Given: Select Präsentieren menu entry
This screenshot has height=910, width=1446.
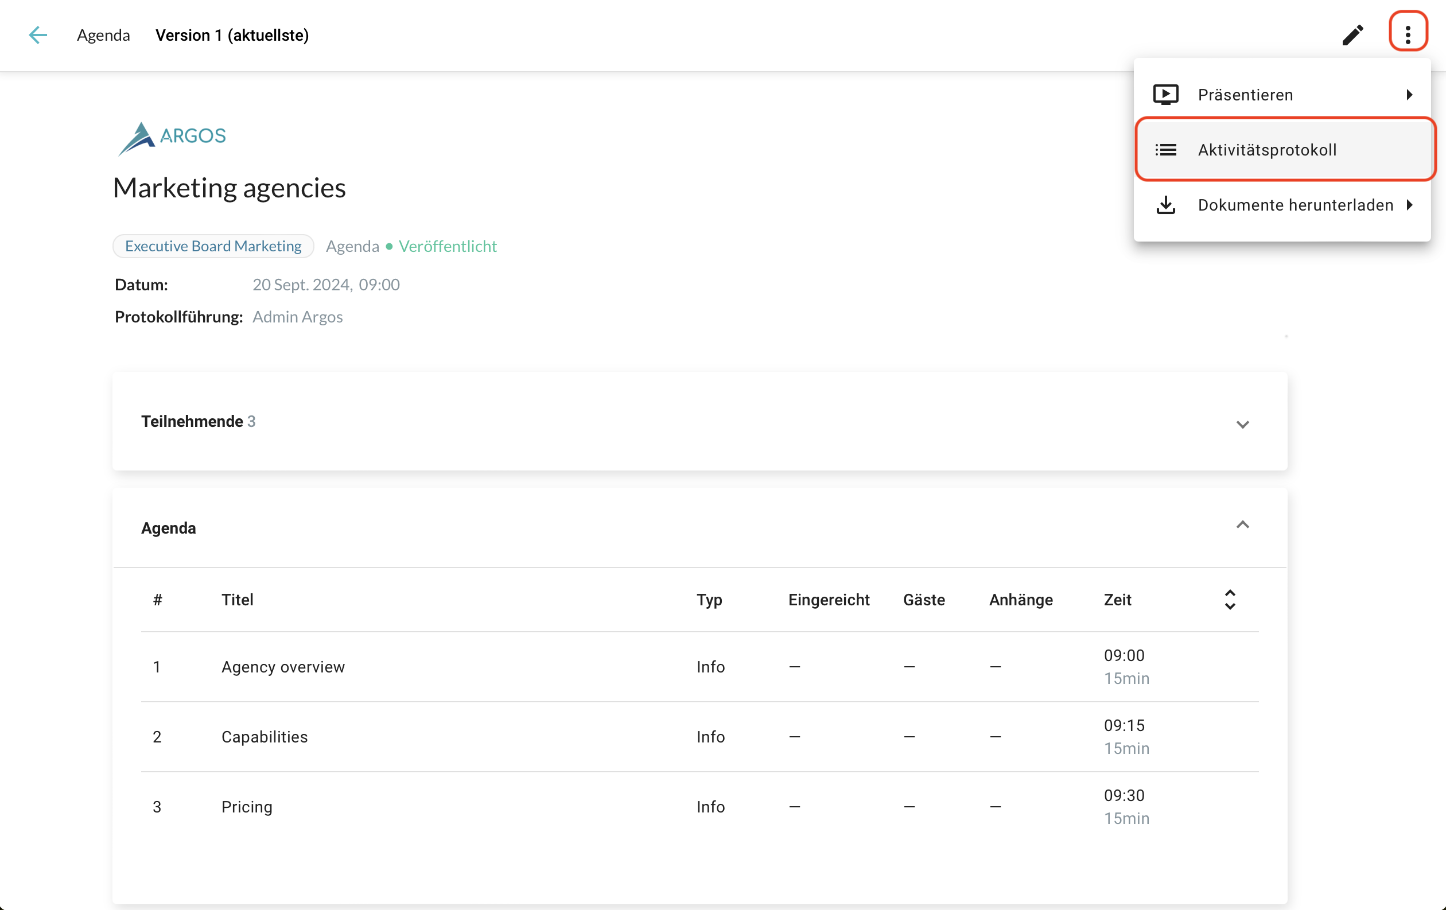Looking at the screenshot, I should point(1245,95).
